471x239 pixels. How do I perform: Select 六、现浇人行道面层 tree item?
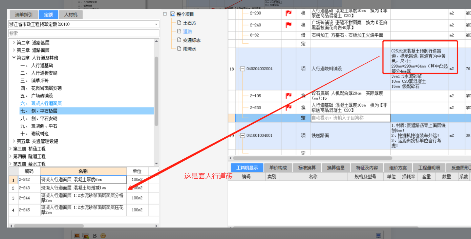[x=41, y=103]
